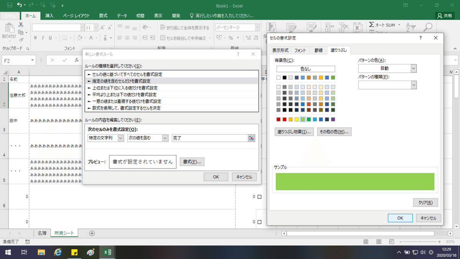This screenshot has width=460, height=259.
Task: Switch to the 罫線 tab
Action: [x=319, y=51]
